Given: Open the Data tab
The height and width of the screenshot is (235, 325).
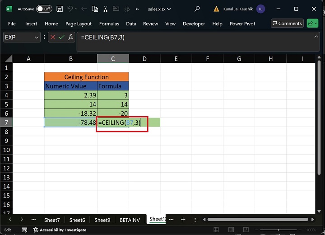Looking at the screenshot, I should (x=131, y=23).
